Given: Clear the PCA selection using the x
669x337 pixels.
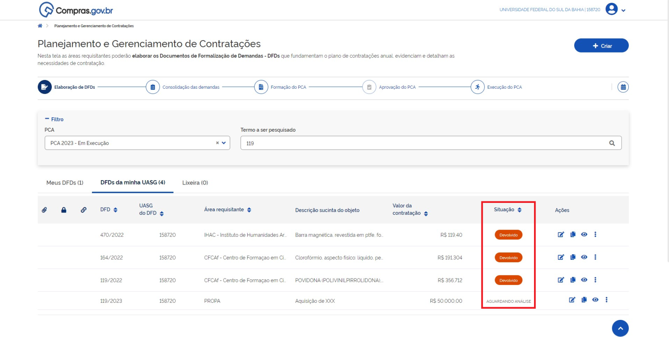Looking at the screenshot, I should (x=217, y=143).
